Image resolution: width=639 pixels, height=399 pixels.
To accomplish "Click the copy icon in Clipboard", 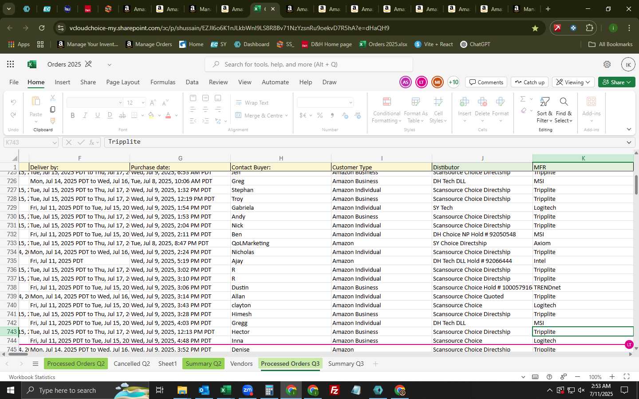I will (53, 109).
